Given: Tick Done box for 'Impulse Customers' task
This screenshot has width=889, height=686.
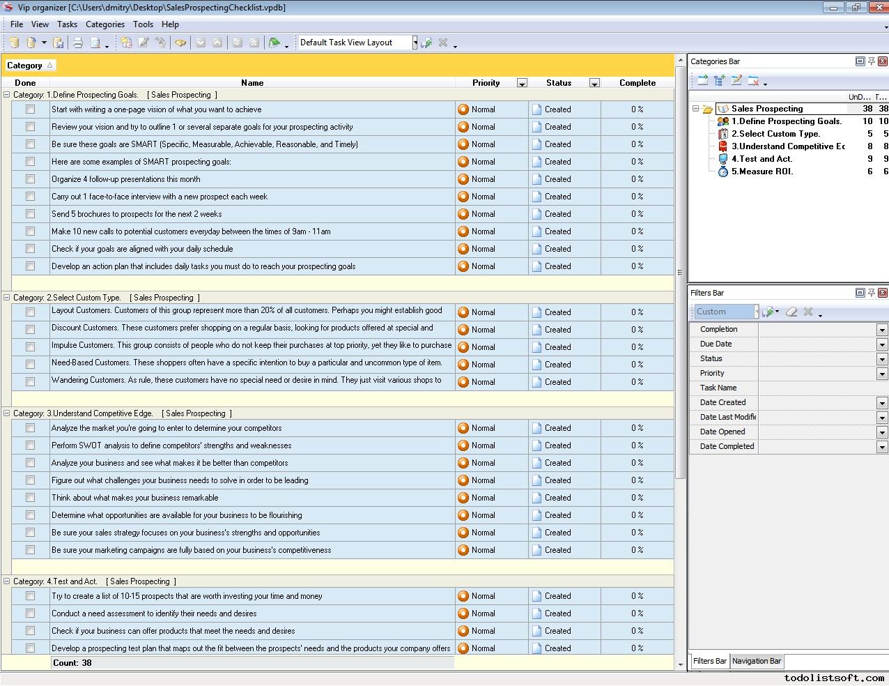Looking at the screenshot, I should point(30,346).
